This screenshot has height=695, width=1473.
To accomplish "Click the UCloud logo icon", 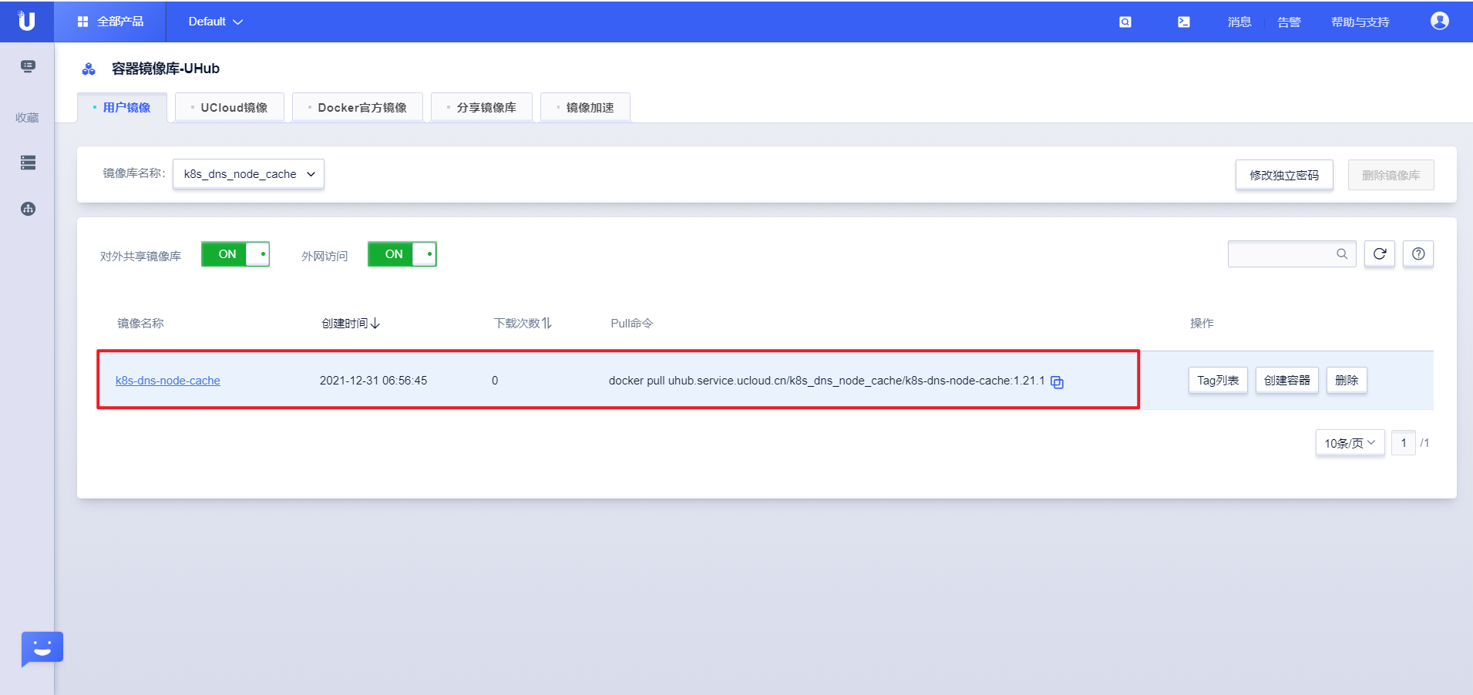I will [26, 21].
